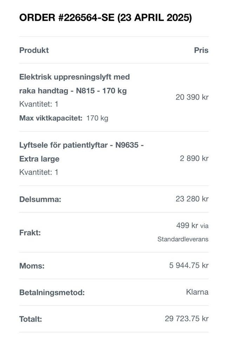Select the Max viktkapacitet 170 kg text
Viewport: 228px width, 337px height.
pos(63,118)
